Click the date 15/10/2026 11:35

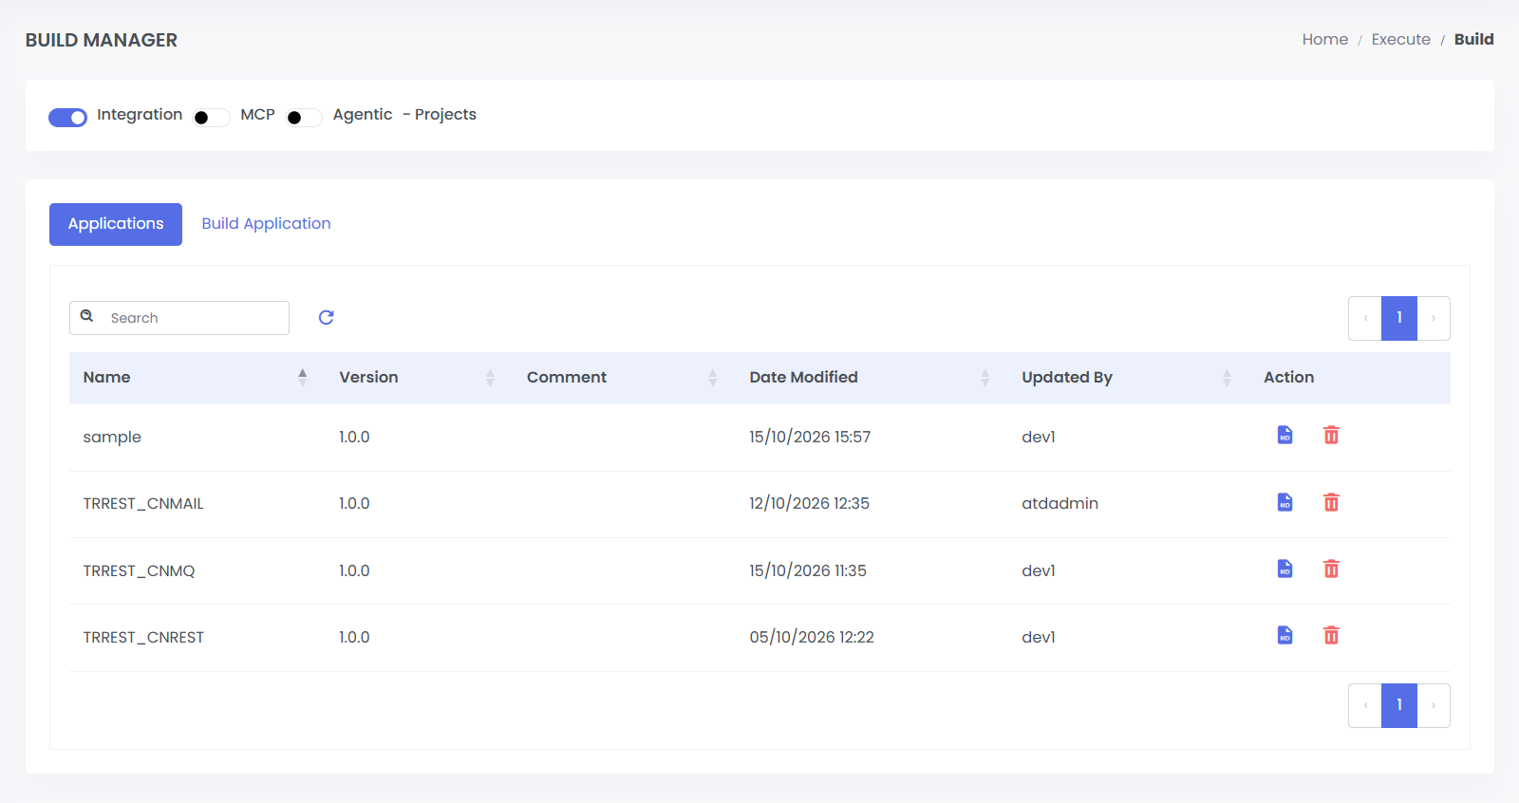(x=808, y=570)
